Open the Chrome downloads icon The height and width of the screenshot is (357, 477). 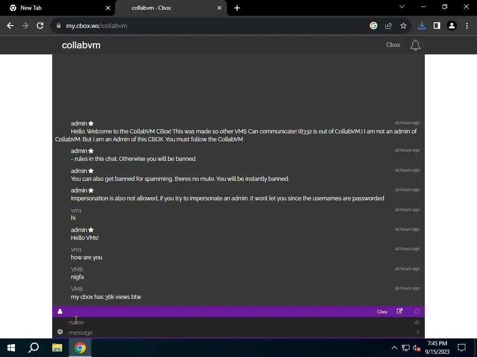pos(422,26)
